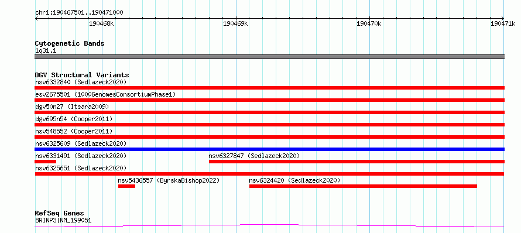The width and height of the screenshot is (521, 233).
Task: Open the nsv6331491 (Sedlazeck2020) label
Action: 81,156
